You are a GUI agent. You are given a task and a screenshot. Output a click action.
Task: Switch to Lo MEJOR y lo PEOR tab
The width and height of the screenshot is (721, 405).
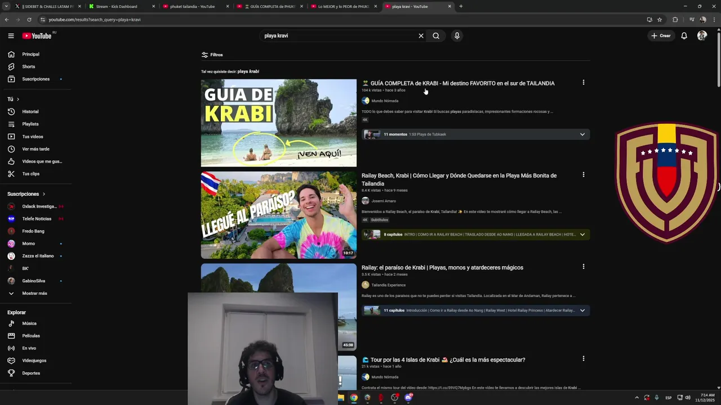tap(343, 6)
